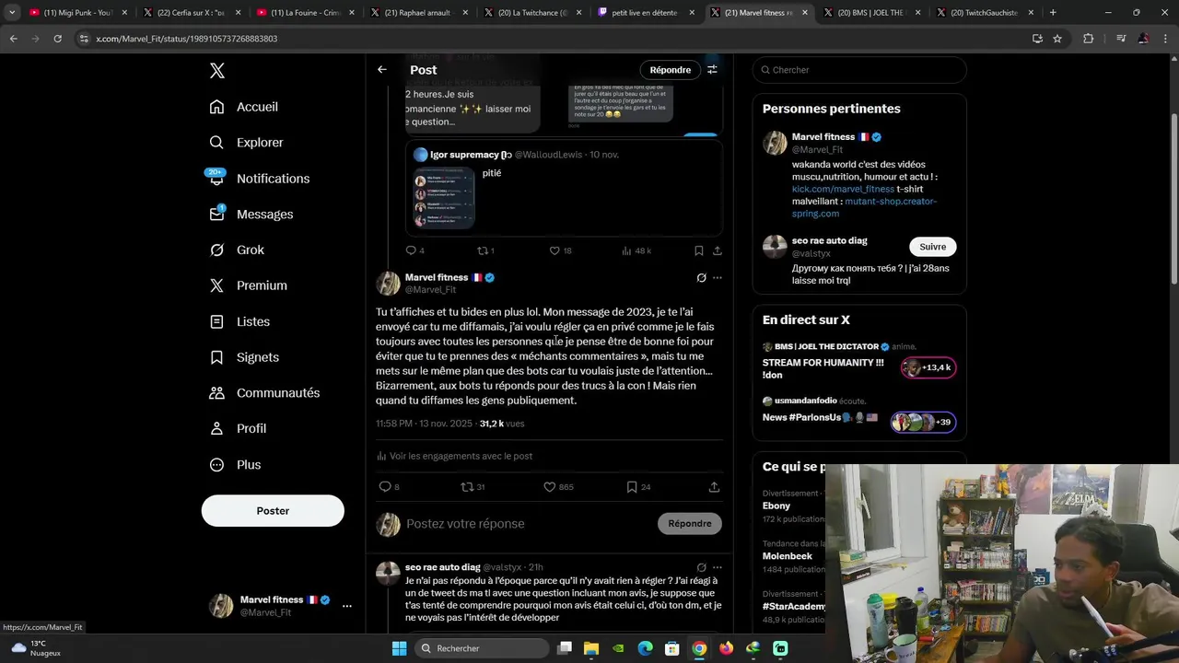1179x663 pixels.
Task: Open browser extensions puzzle icon
Action: click(1088, 39)
